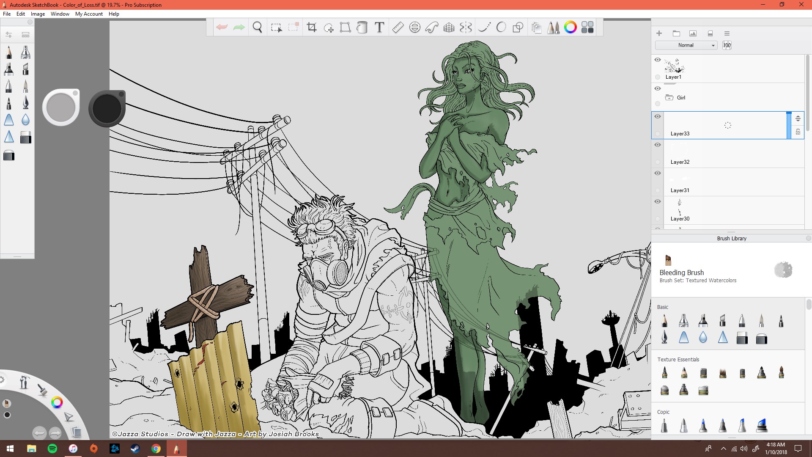Enable the Ellipse guide
The height and width of the screenshot is (457, 812).
tap(415, 28)
